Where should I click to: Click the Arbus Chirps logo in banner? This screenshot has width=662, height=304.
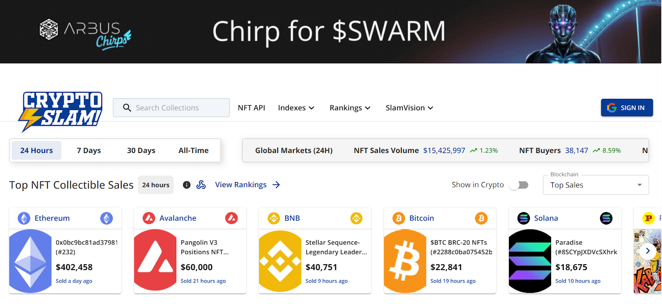pos(85,34)
